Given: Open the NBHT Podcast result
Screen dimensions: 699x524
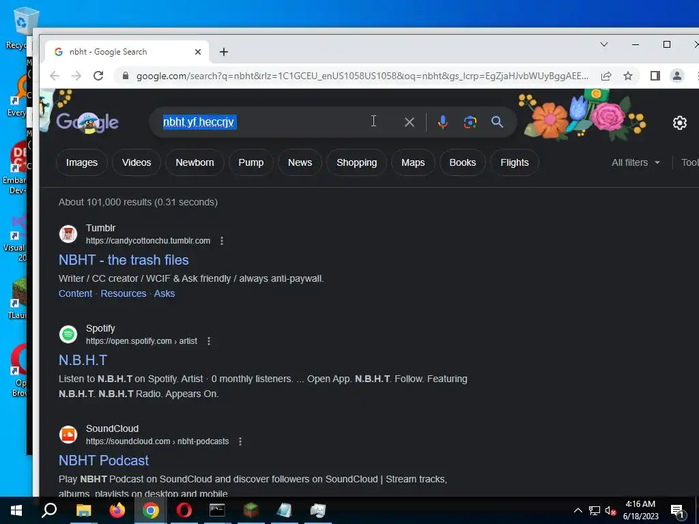Looking at the screenshot, I should coord(104,461).
